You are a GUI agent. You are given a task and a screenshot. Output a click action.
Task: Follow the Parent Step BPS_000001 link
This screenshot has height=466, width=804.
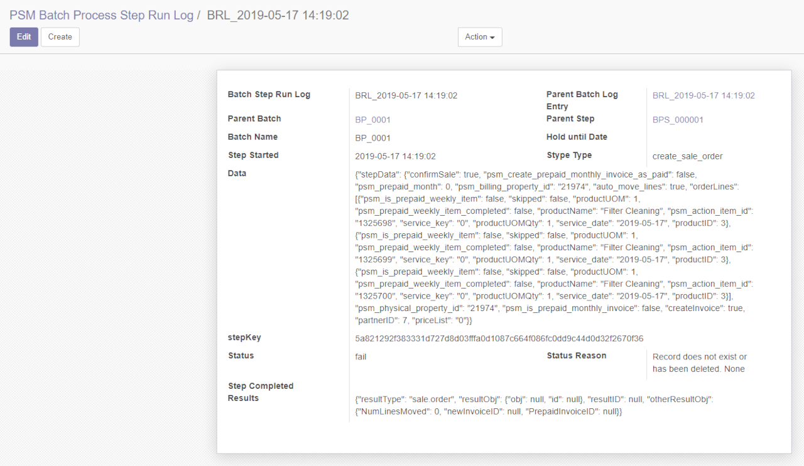tap(678, 120)
